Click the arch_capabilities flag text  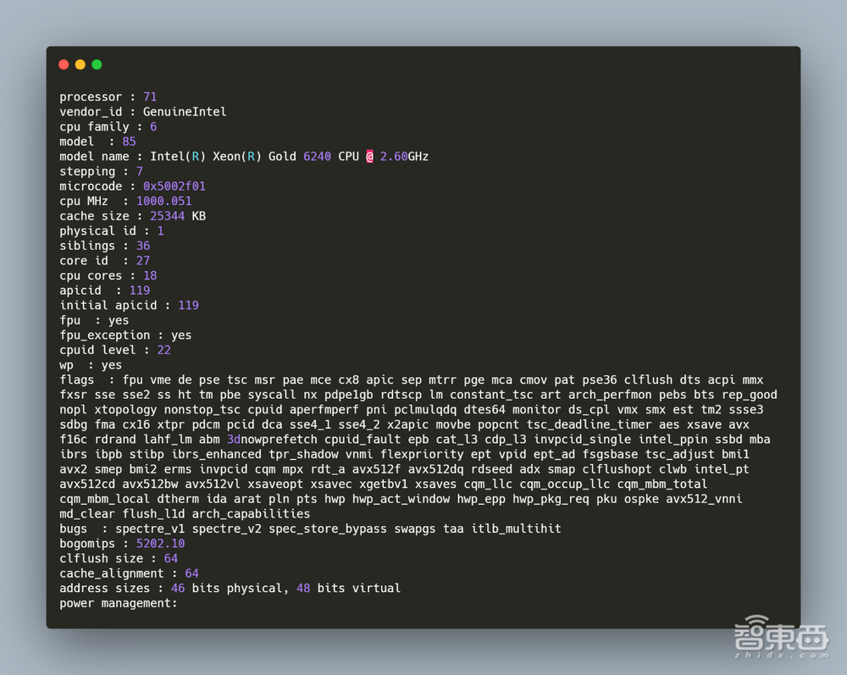pyautogui.click(x=251, y=514)
